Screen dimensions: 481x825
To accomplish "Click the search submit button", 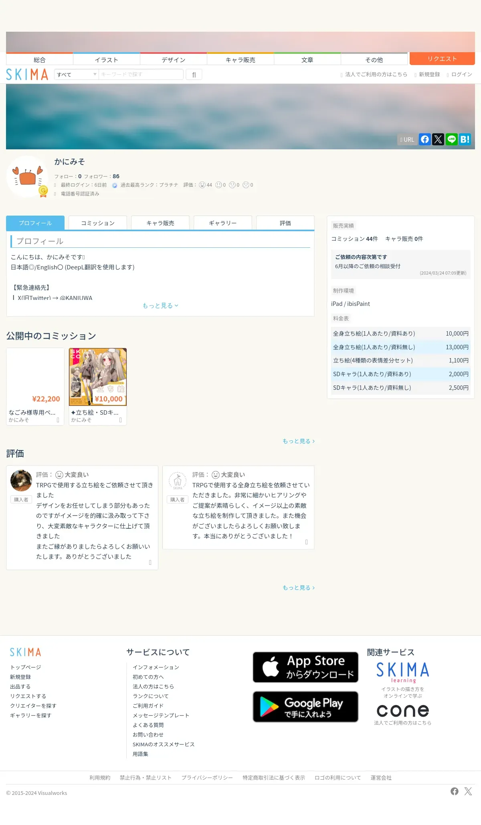I will [x=194, y=74].
